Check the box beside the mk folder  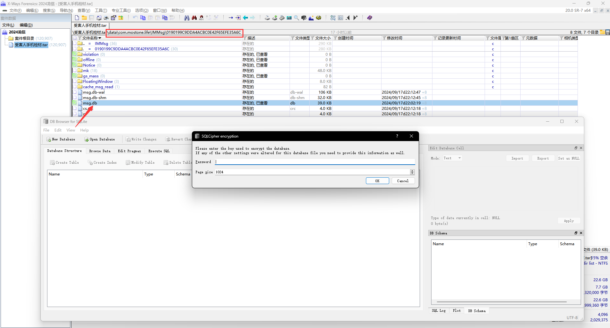tap(75, 71)
